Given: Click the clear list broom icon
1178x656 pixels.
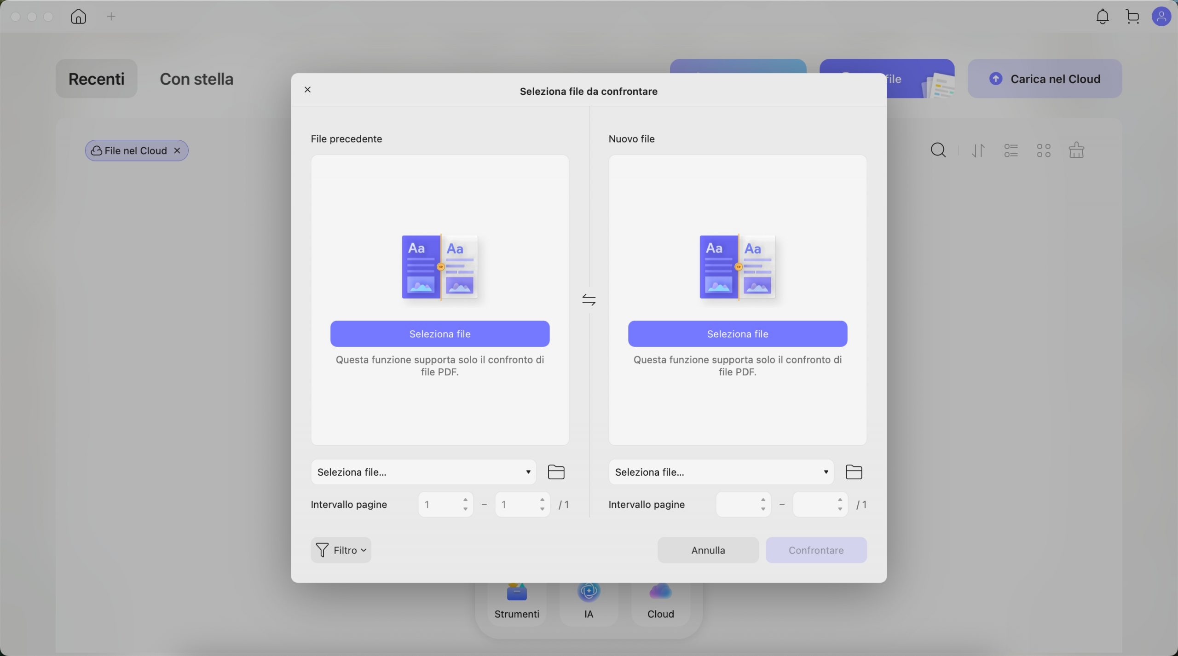Looking at the screenshot, I should point(1076,150).
